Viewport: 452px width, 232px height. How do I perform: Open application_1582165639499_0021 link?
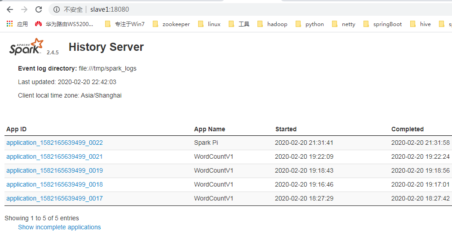click(x=54, y=156)
